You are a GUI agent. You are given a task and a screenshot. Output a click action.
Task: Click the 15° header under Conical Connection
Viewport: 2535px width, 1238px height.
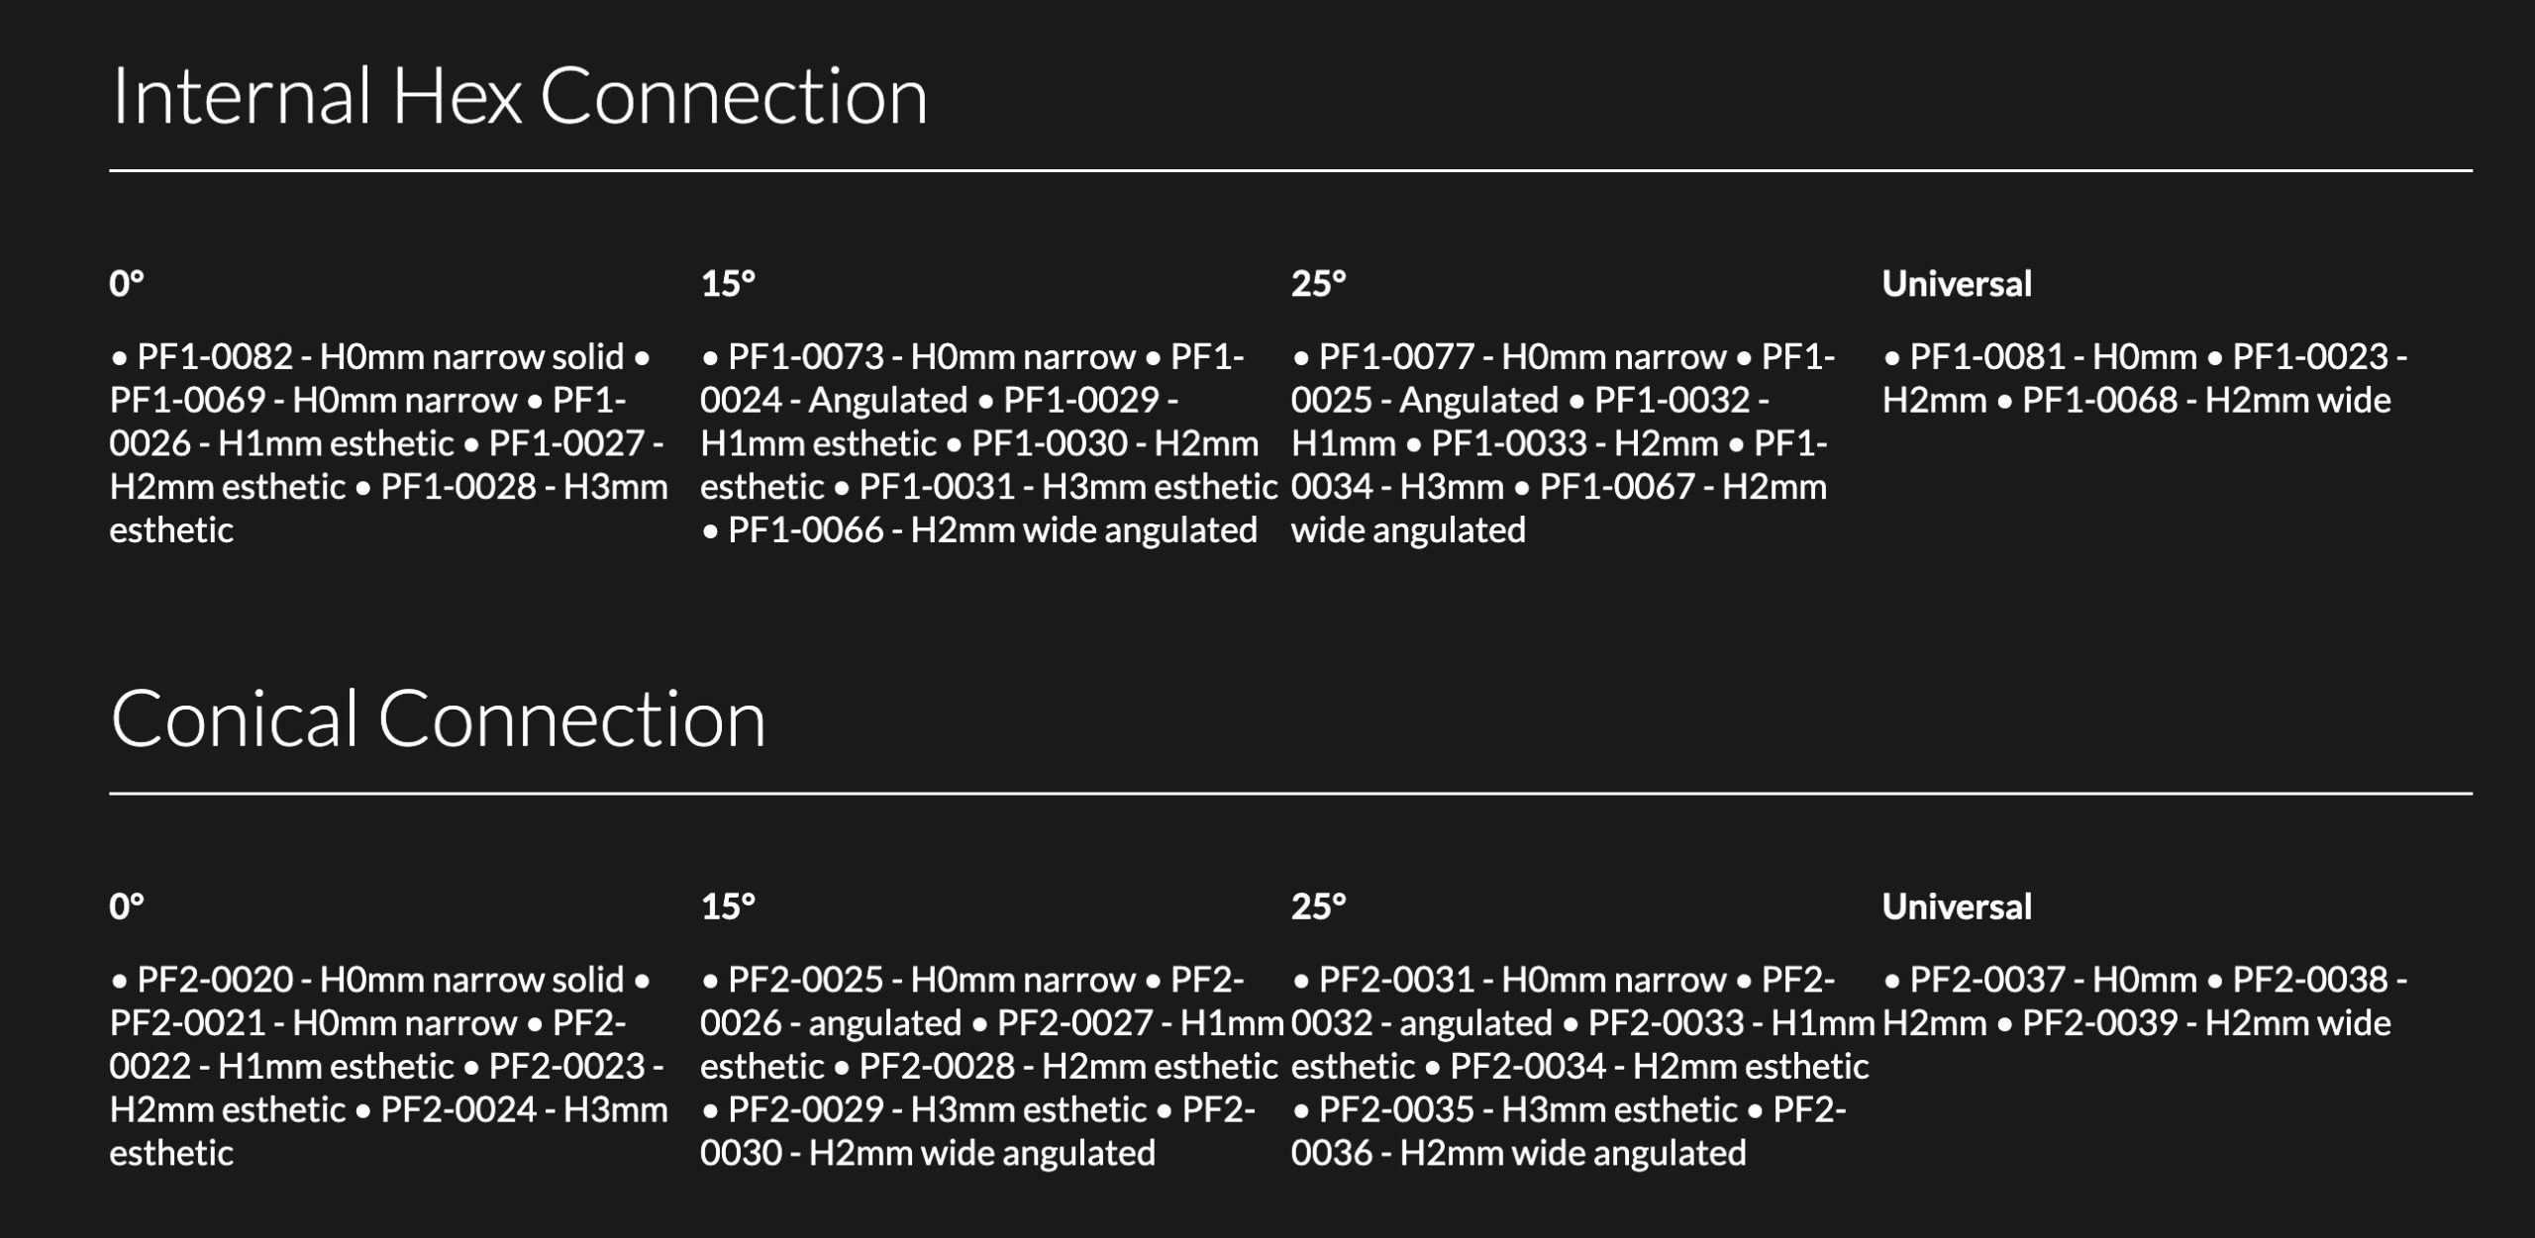728,906
